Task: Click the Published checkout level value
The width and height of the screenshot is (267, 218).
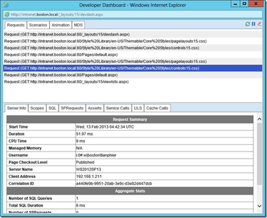Action: click(85, 162)
